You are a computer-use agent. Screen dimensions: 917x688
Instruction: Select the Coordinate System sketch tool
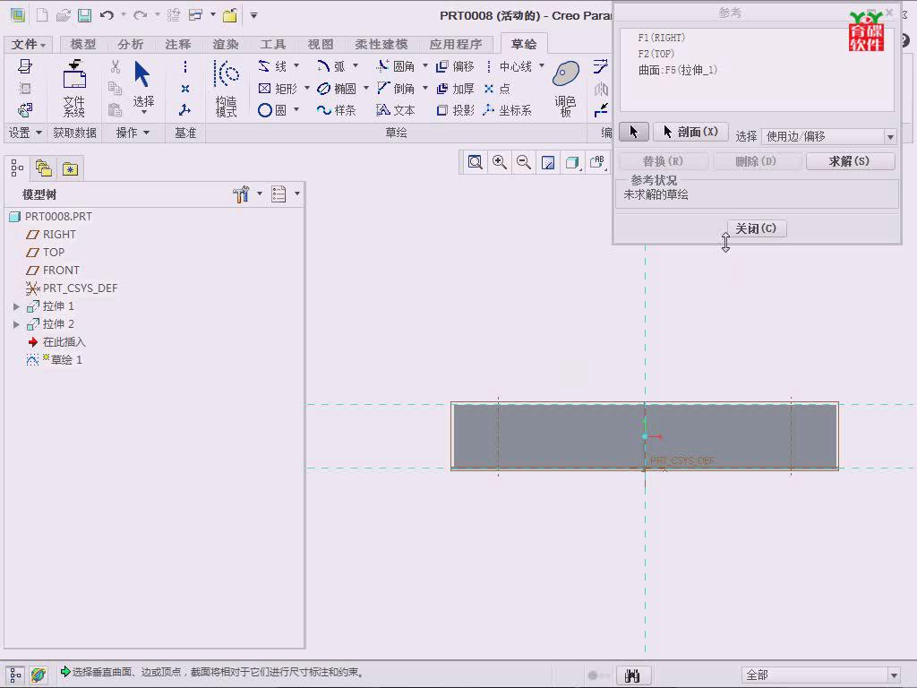507,110
